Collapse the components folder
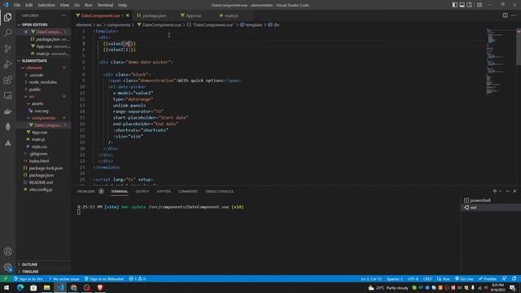The height and width of the screenshot is (293, 521). (43, 118)
